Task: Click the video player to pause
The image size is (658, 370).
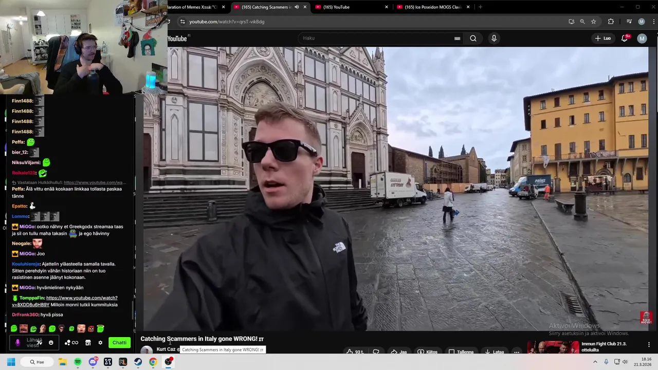Action: click(395, 189)
